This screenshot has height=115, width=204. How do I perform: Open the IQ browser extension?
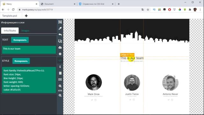[154, 10]
